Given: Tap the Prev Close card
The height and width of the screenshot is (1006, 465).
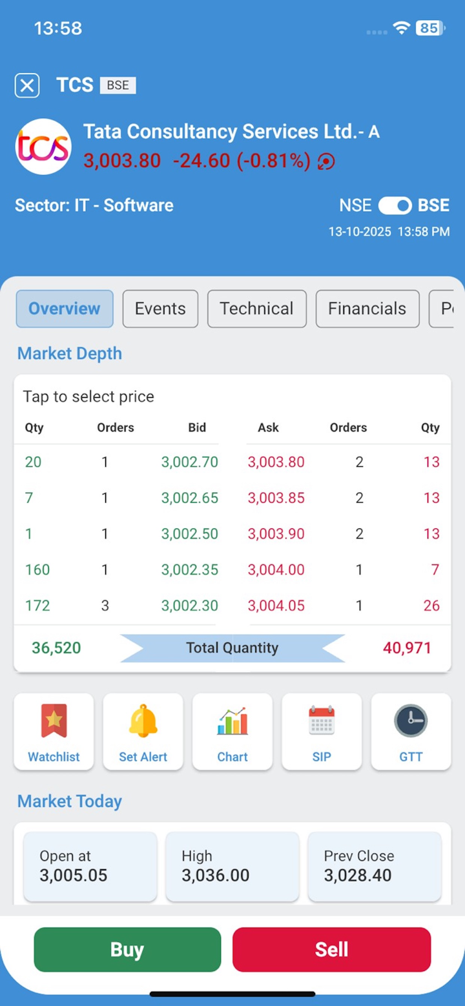Looking at the screenshot, I should click(375, 866).
